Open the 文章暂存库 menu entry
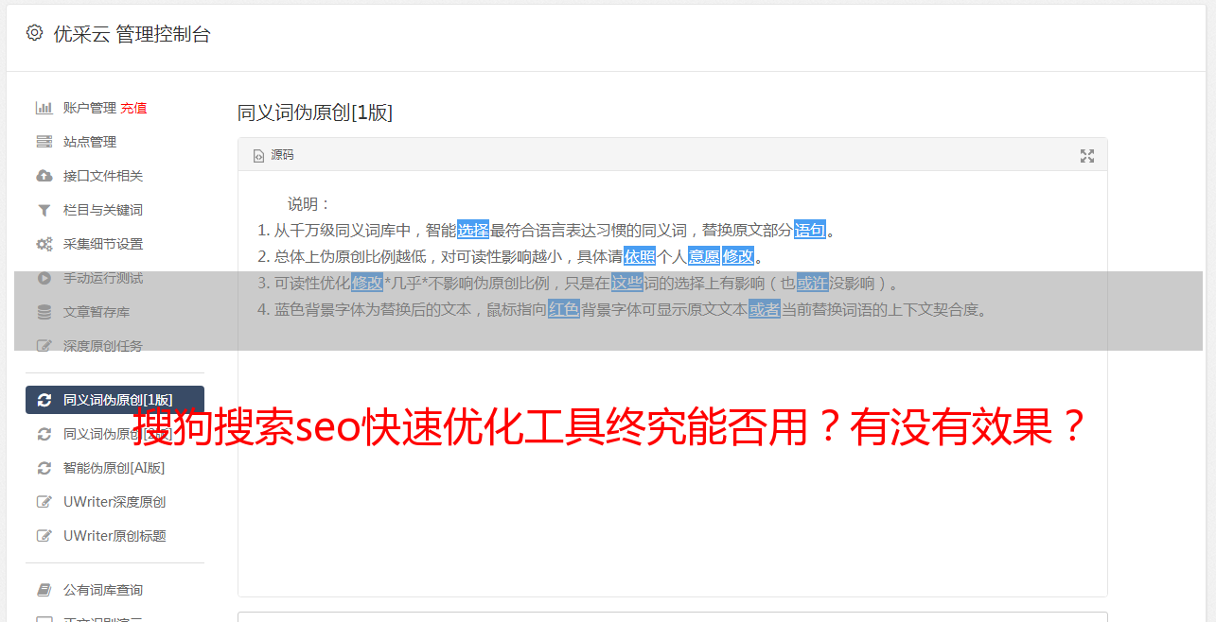 (x=115, y=312)
